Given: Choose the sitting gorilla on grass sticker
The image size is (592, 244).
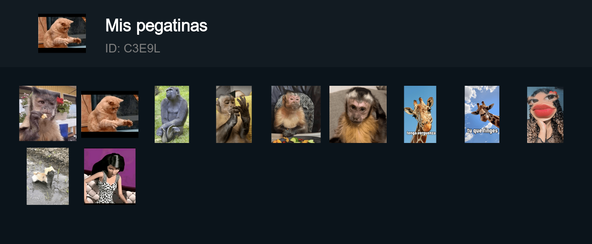Looking at the screenshot, I should click(x=172, y=114).
